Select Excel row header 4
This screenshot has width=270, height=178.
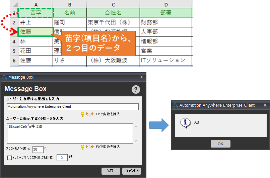[14, 41]
